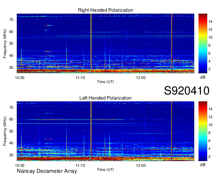This screenshot has width=216, height=175.
Task: Click the upper color bar's 10 label
Action: pyautogui.click(x=210, y=37)
